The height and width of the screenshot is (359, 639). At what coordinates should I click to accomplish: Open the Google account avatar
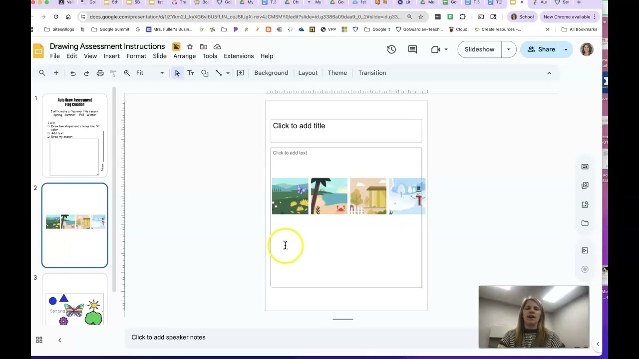click(x=587, y=49)
